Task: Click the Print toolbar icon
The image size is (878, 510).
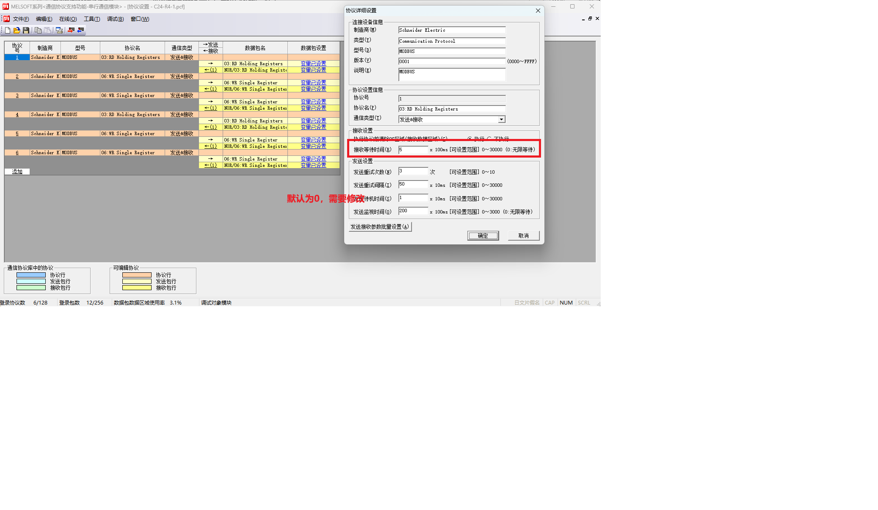Action: [x=59, y=30]
